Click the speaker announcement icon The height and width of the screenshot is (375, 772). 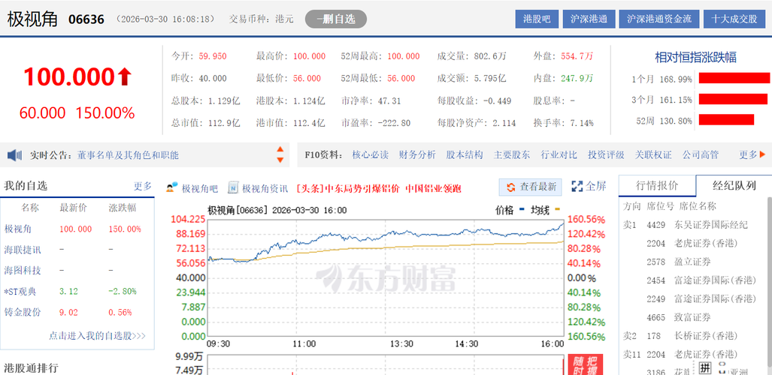click(14, 156)
